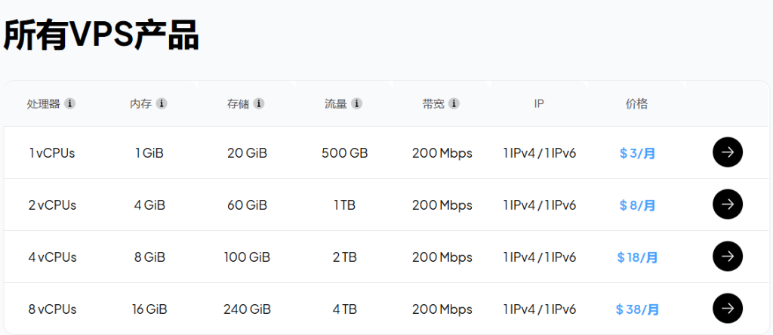Click arrow button for the $3/月 plan

tap(727, 152)
